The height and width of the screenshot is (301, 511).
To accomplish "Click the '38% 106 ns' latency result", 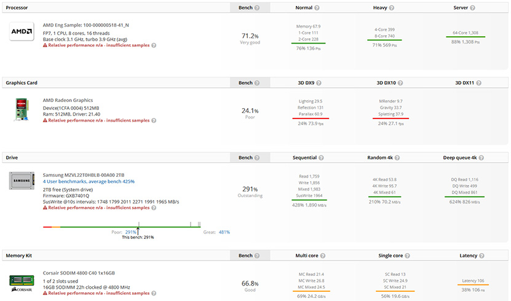I will click(x=473, y=290).
